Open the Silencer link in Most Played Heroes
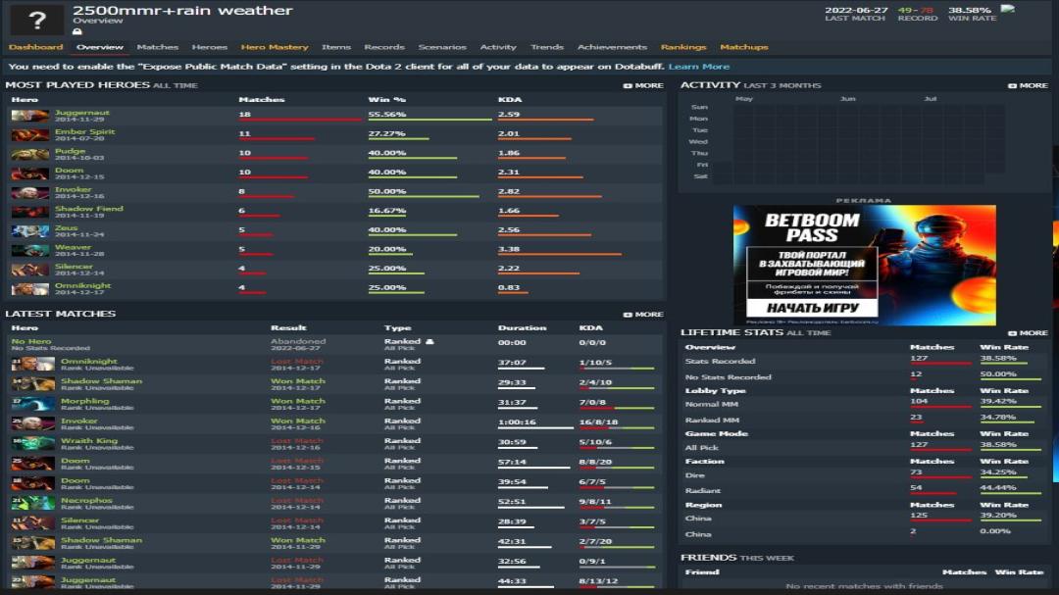Image resolution: width=1059 pixels, height=595 pixels. tap(74, 266)
